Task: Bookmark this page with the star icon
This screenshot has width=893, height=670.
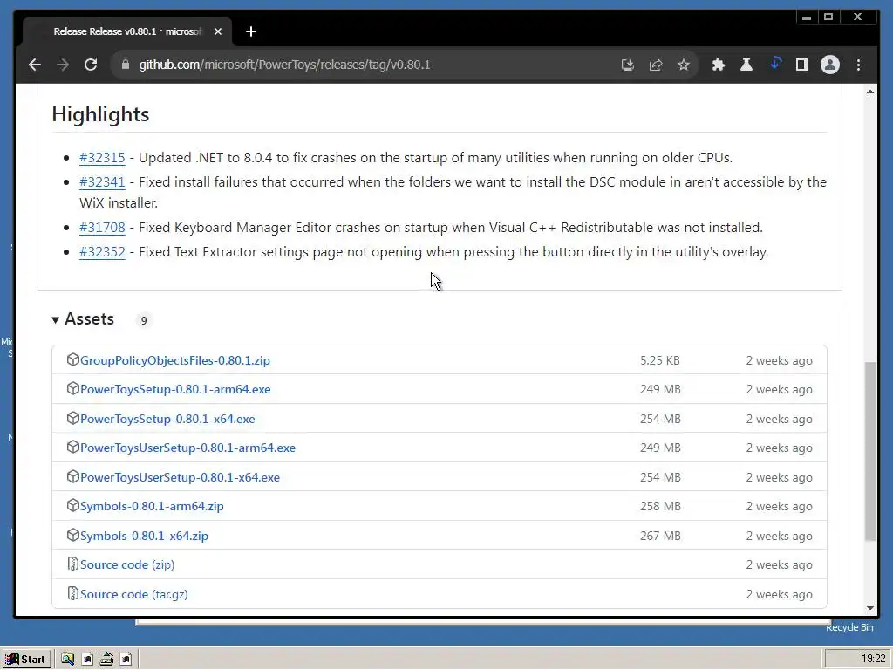Action: pos(684,65)
